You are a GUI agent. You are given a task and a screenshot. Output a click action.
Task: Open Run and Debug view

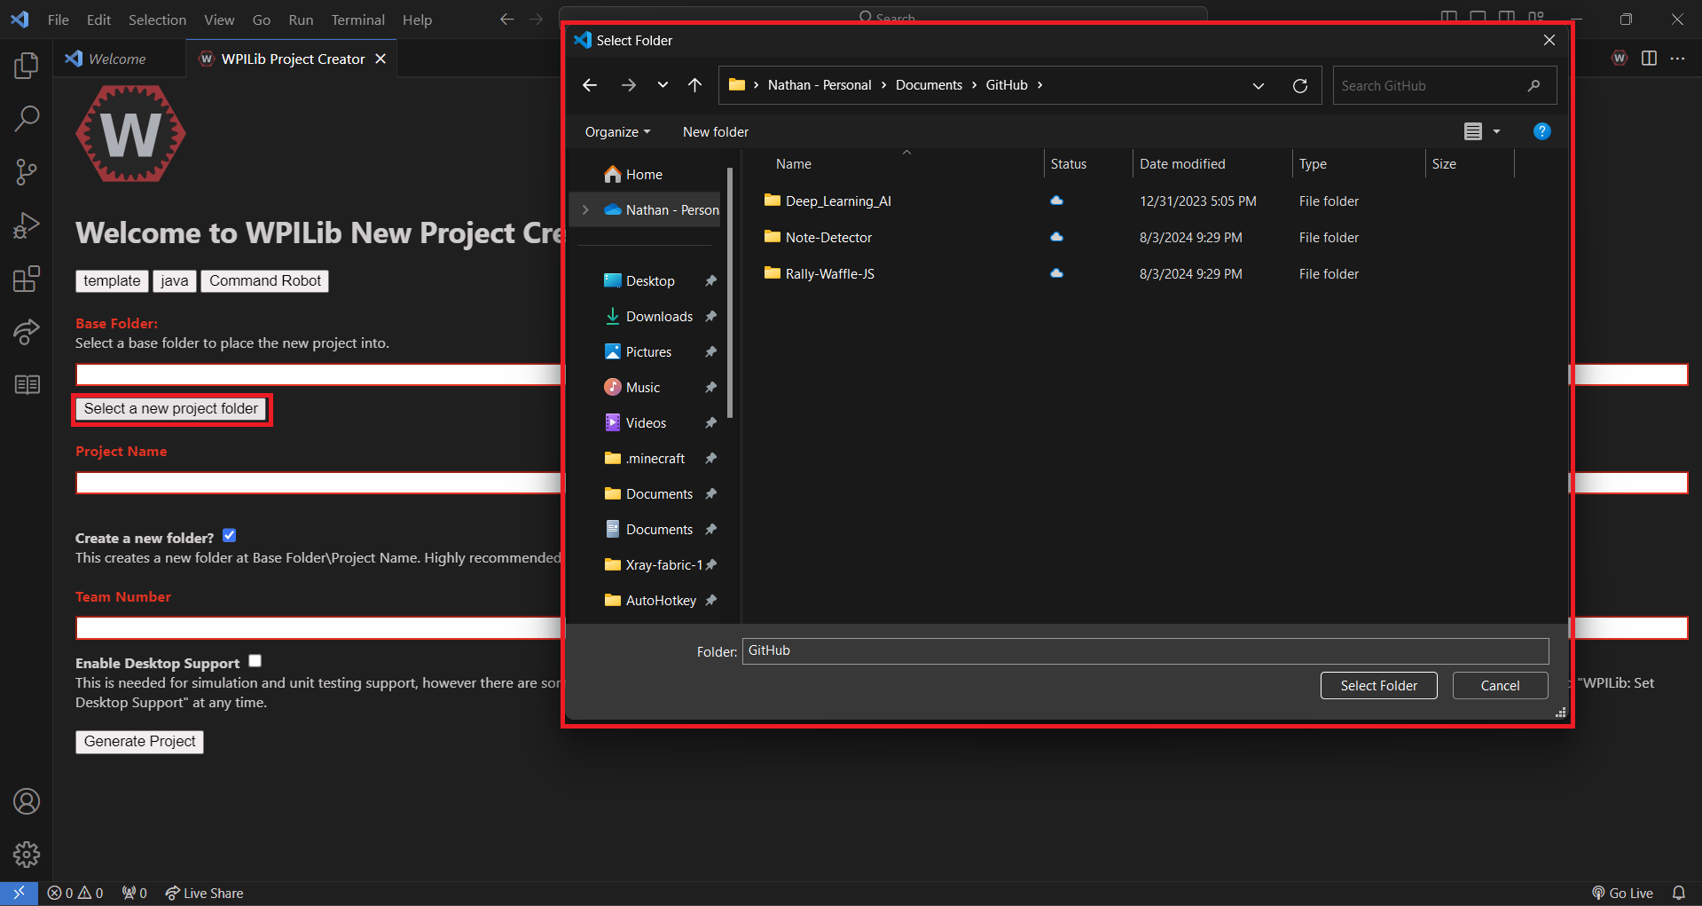[27, 225]
